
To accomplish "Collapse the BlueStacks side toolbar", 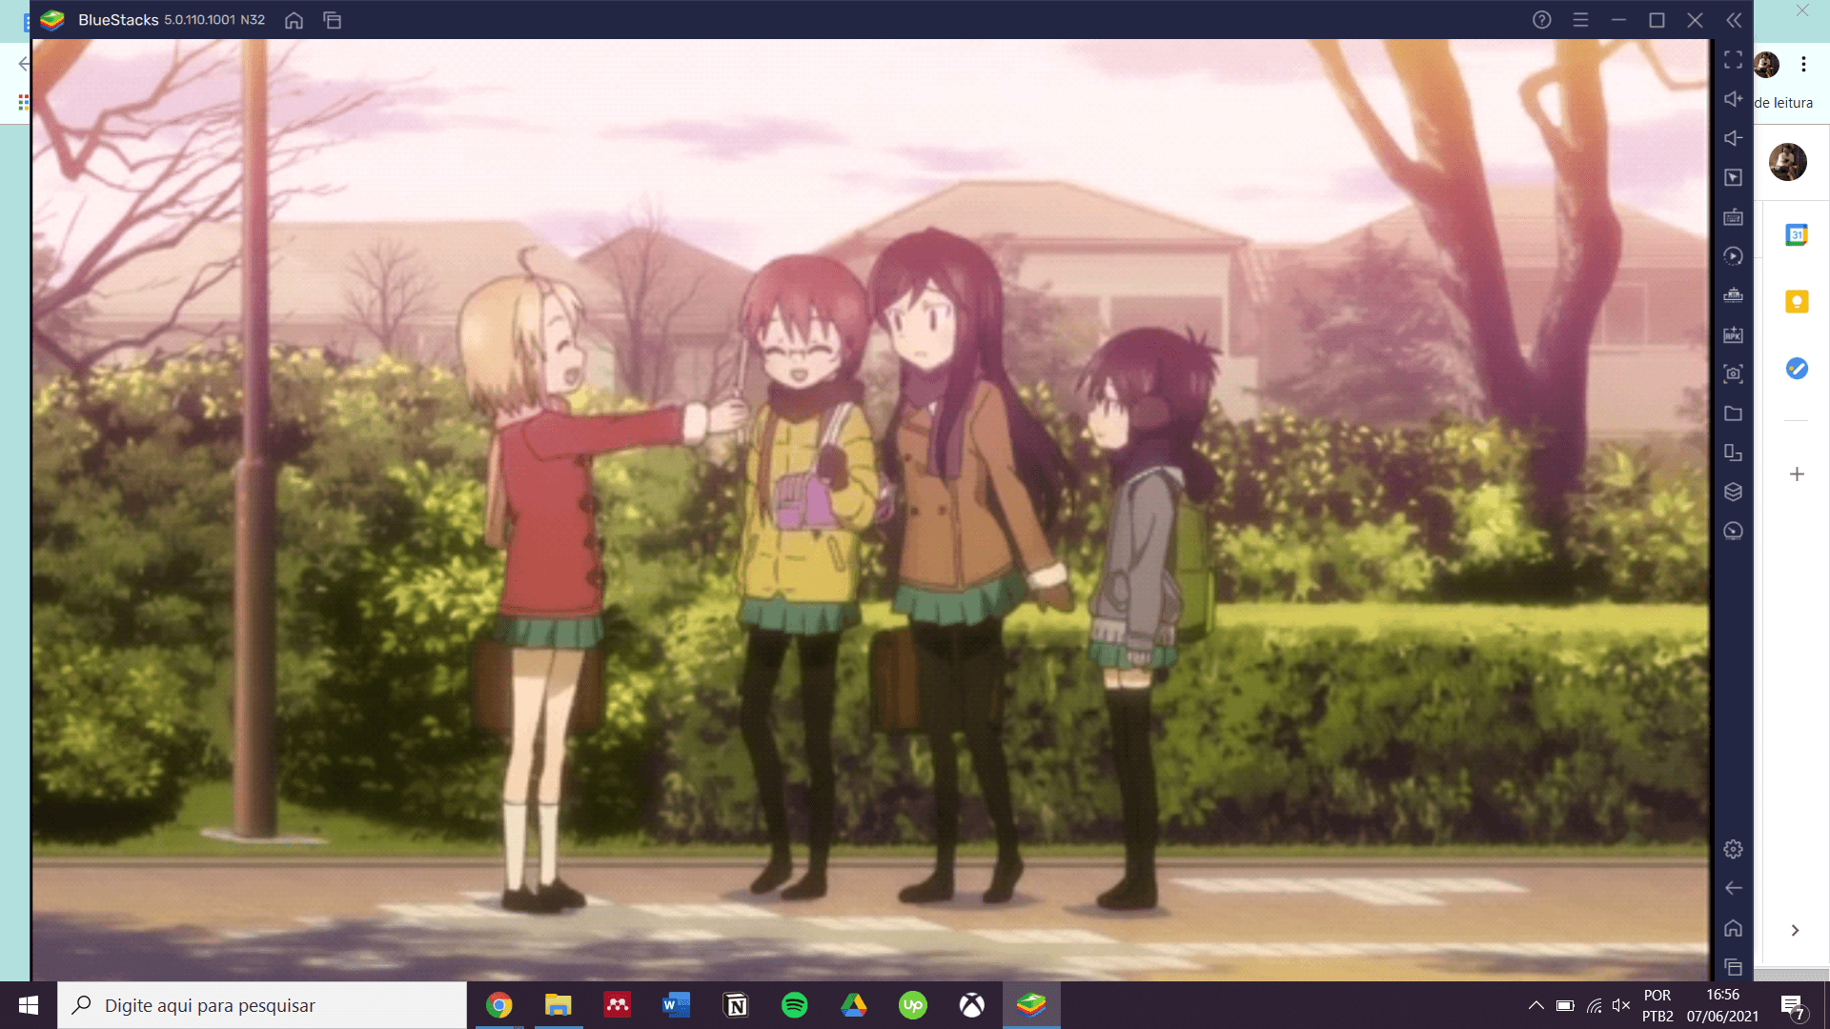I will [x=1734, y=20].
